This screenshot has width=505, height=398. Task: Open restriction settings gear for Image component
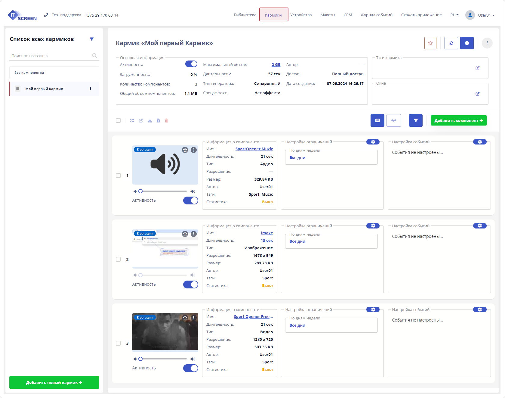tap(373, 226)
